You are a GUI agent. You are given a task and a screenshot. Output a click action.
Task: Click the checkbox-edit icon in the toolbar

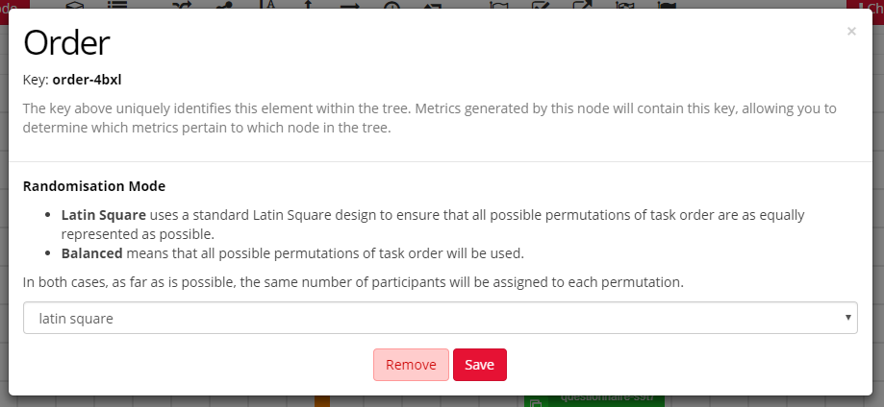click(541, 4)
